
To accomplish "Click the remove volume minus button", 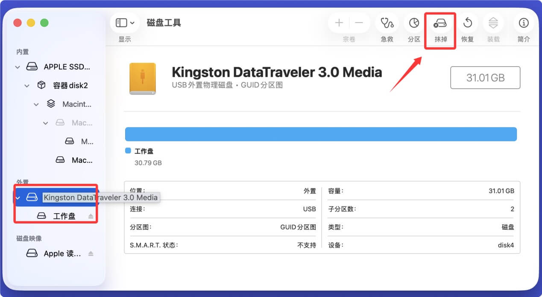I will 359,23.
